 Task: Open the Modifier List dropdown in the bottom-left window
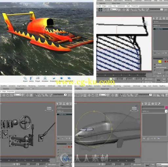64,111
